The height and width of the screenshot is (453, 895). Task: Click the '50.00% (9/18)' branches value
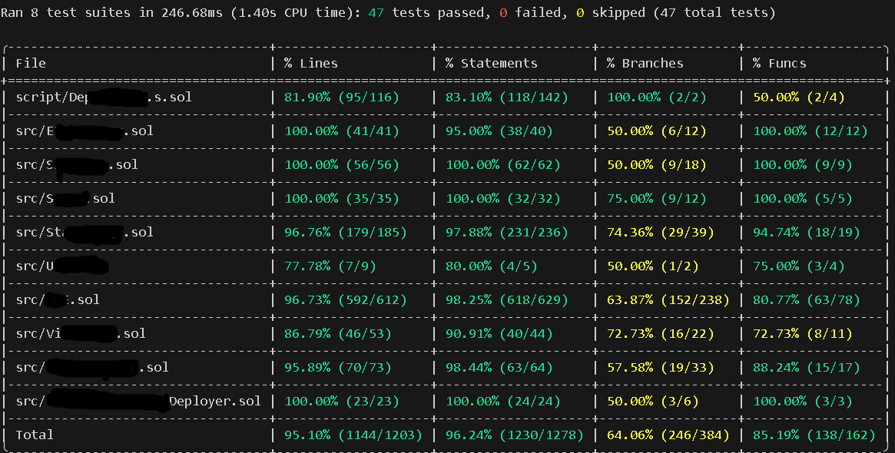656,164
